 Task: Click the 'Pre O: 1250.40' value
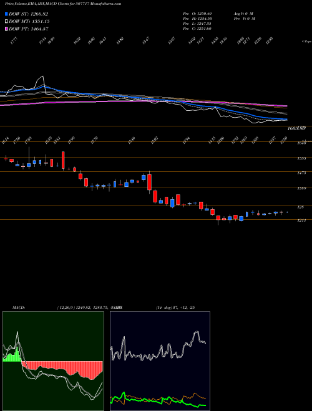click(197, 13)
